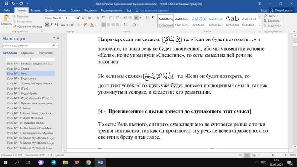Toggle bold formatting Ж
The width and height of the screenshot is (297, 167).
(47, 25)
